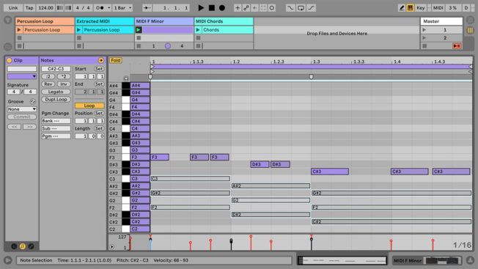Image resolution: width=478 pixels, height=269 pixels.
Task: Select the MIDI Chords track header
Action: [224, 21]
